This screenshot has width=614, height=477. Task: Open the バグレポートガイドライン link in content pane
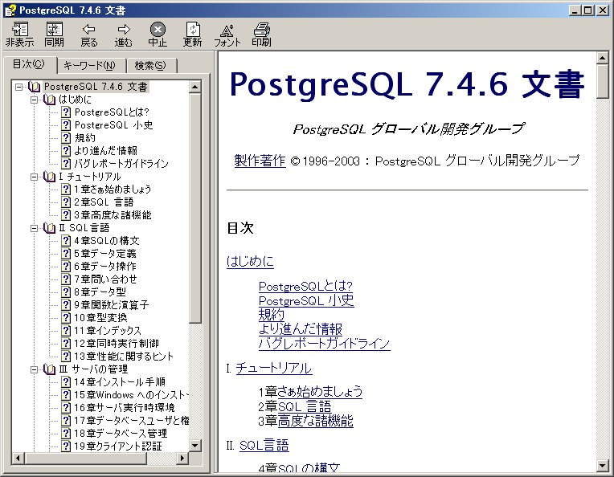pyautogui.click(x=324, y=344)
